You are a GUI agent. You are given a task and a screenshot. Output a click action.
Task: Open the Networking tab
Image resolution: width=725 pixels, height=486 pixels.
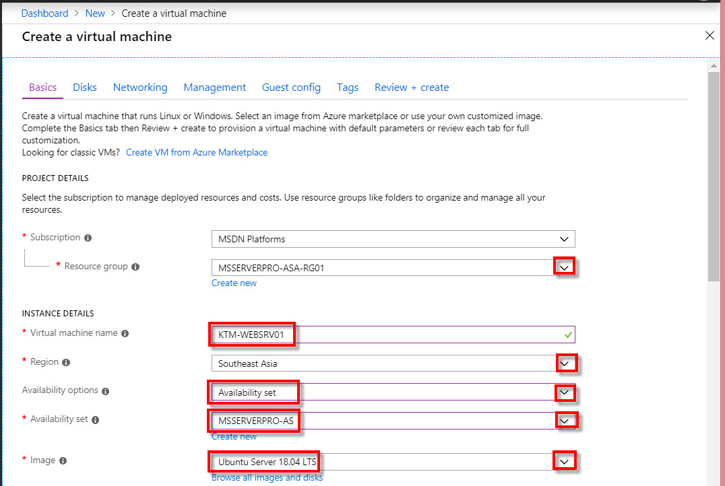[139, 87]
